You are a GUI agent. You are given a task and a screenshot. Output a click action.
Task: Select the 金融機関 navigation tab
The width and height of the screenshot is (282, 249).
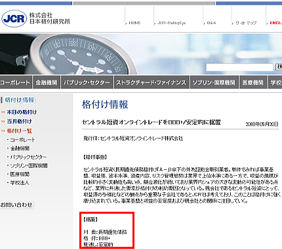(x=47, y=82)
